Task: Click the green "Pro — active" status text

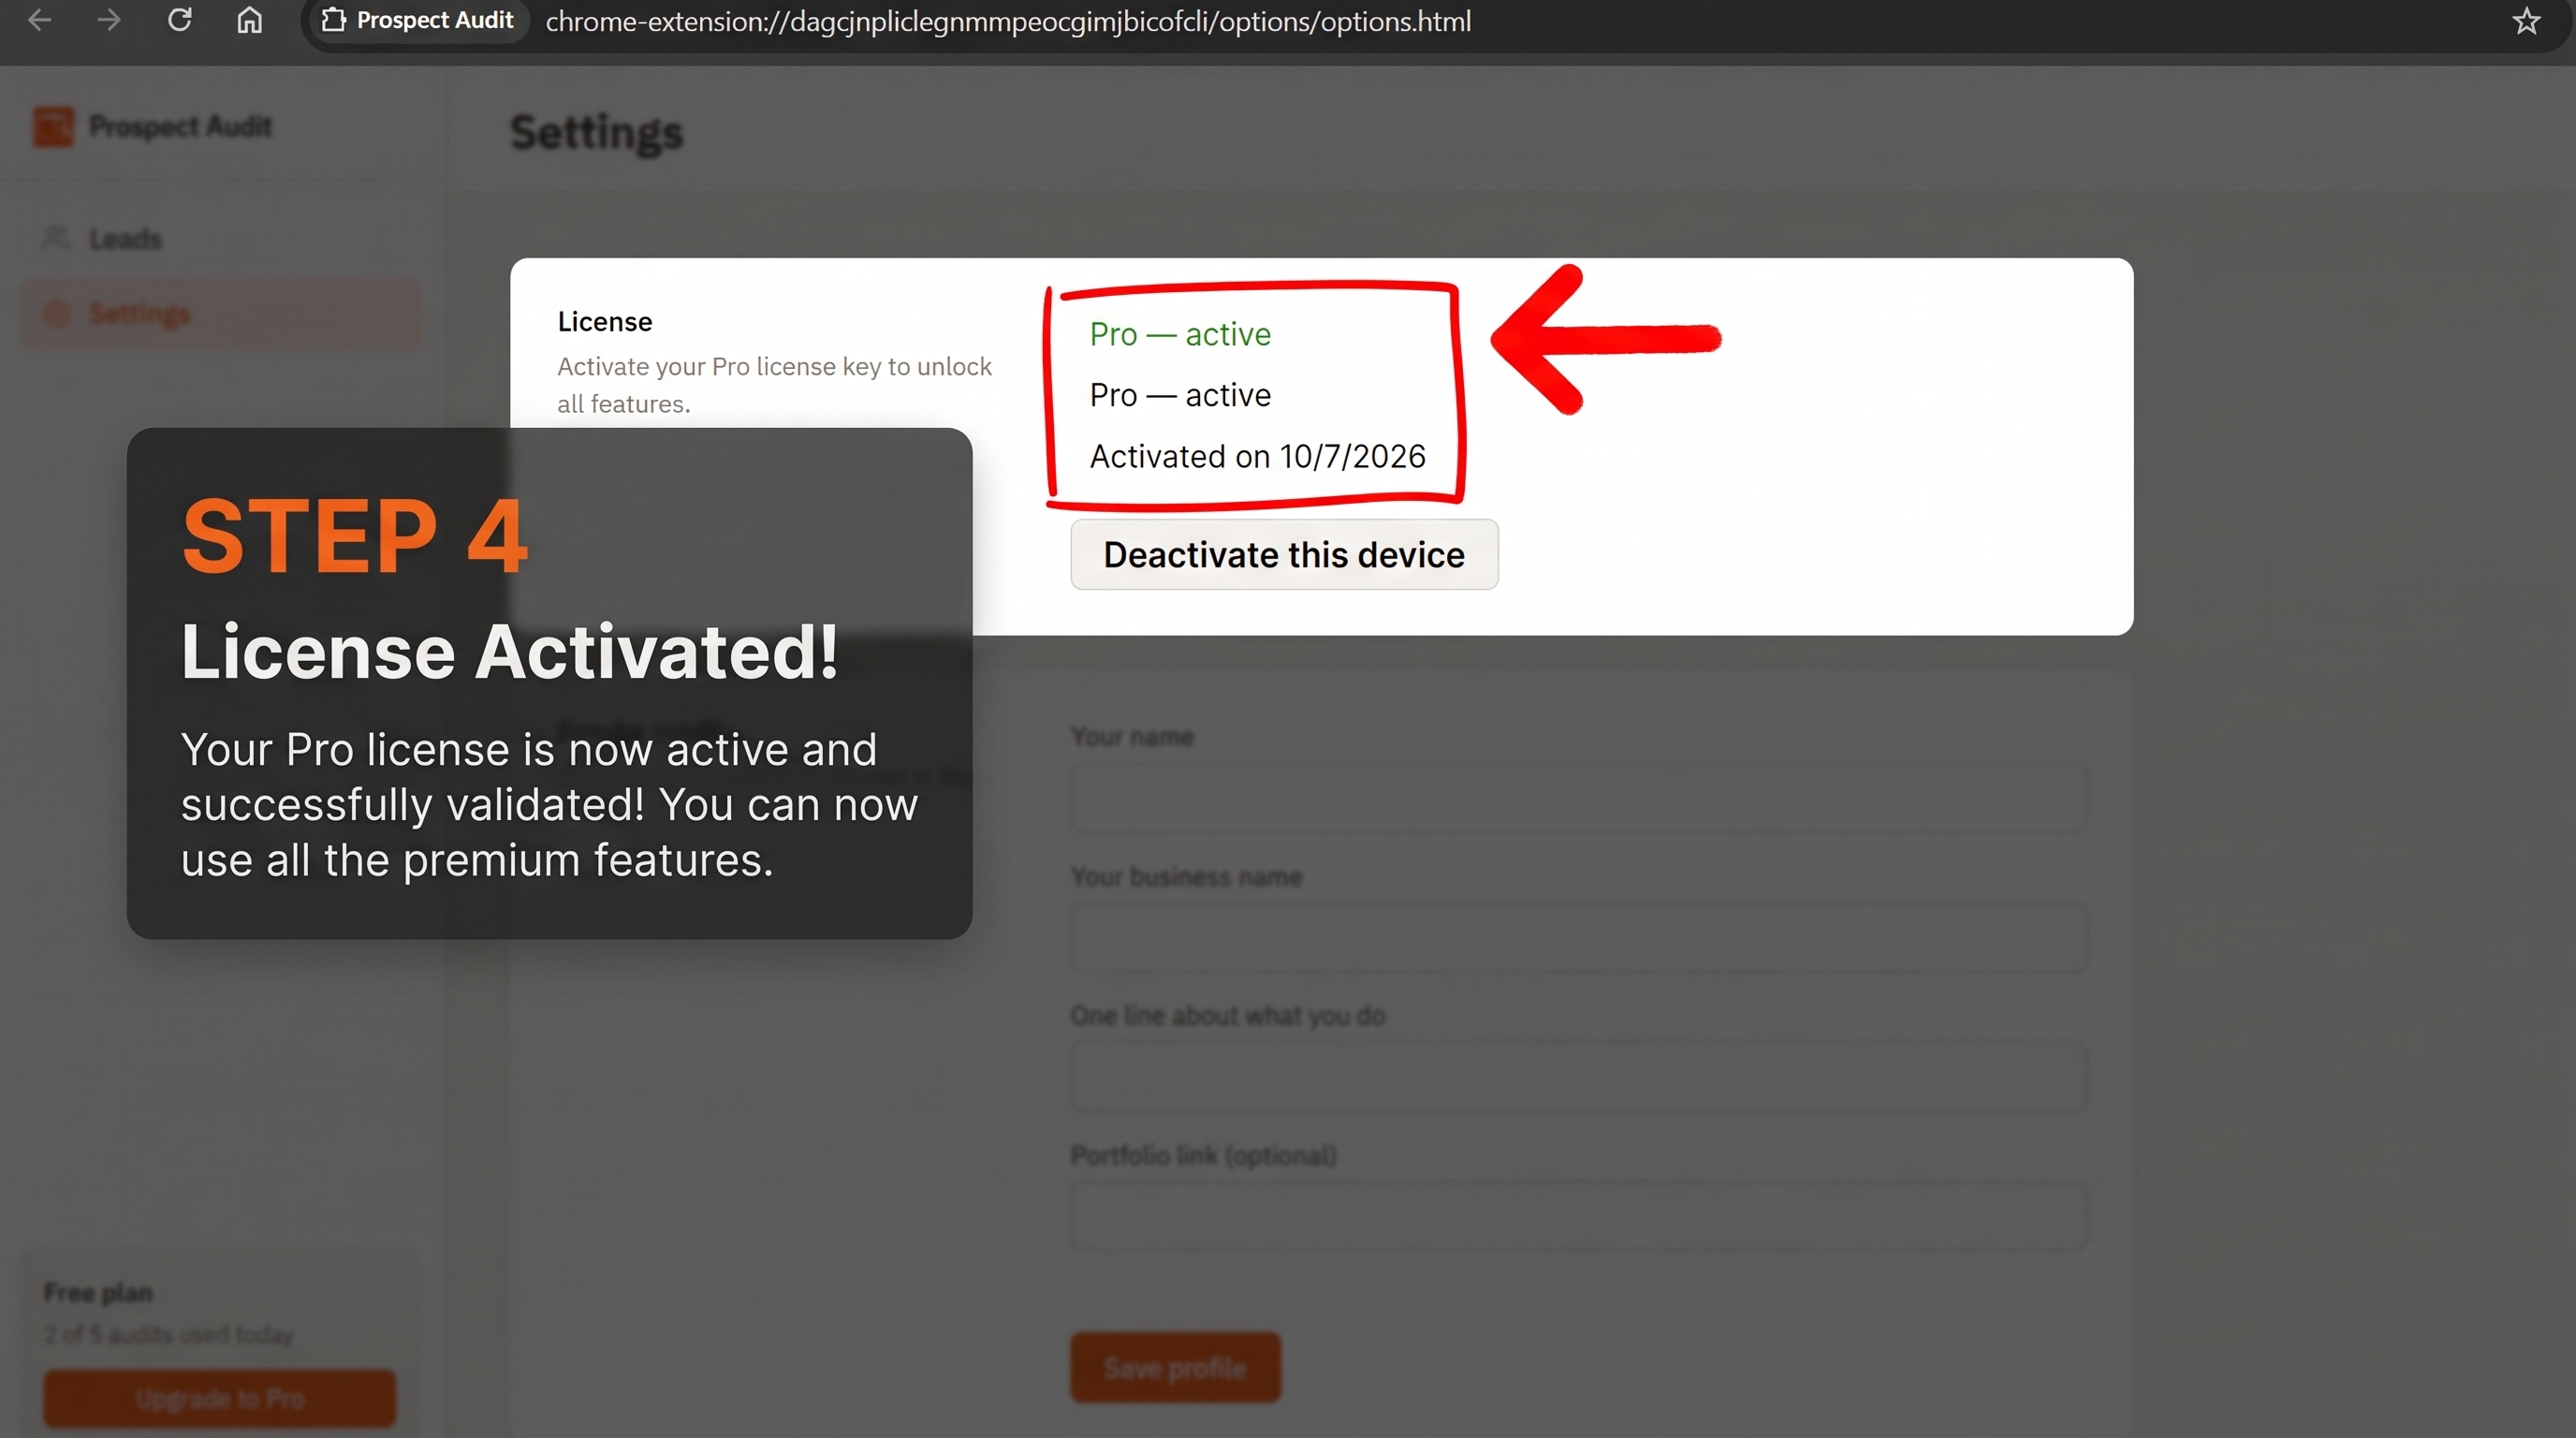Action: pyautogui.click(x=1180, y=334)
